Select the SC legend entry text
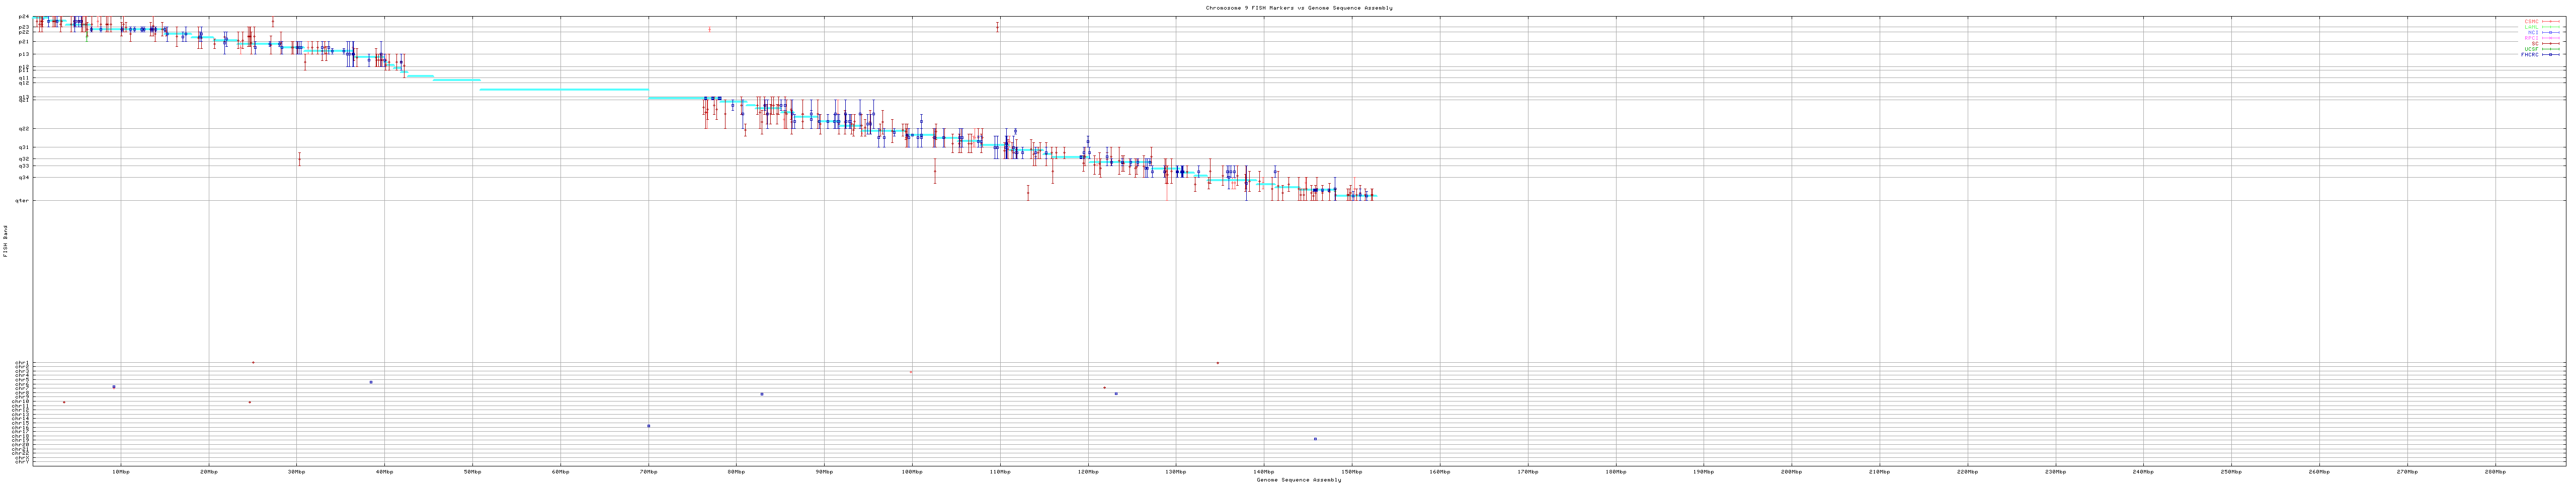The image size is (2576, 483). [2535, 44]
